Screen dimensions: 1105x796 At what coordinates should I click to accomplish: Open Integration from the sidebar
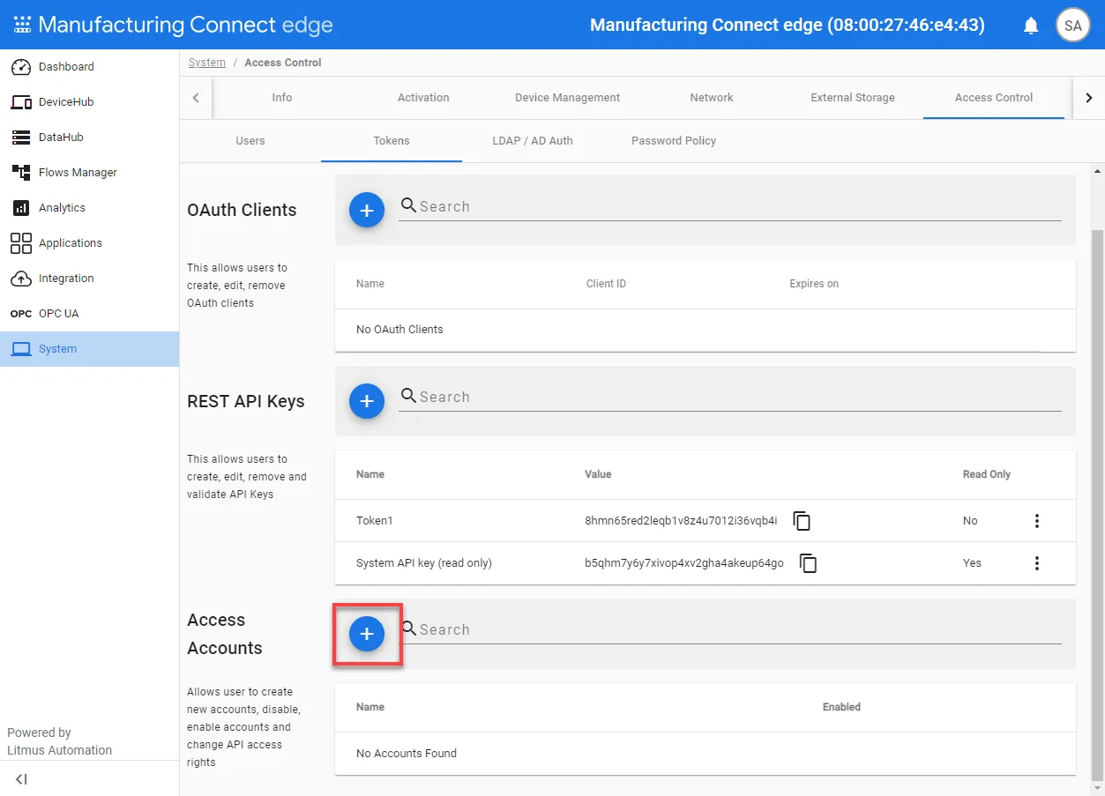tap(89, 279)
